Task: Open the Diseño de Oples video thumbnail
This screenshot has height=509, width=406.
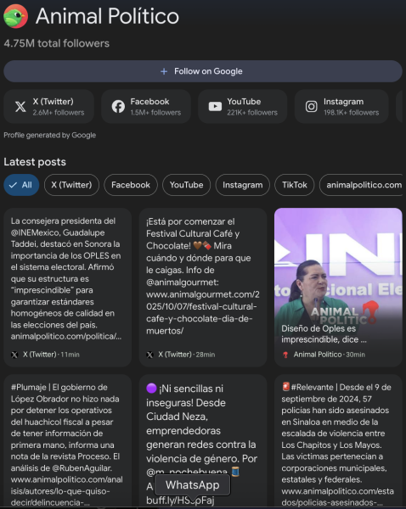Action: pos(338,288)
